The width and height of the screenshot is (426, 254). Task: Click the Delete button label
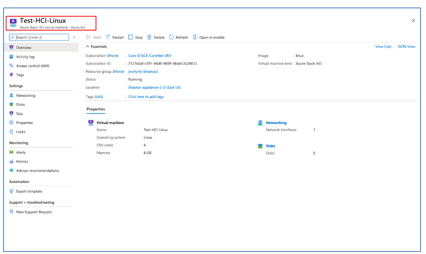(159, 37)
